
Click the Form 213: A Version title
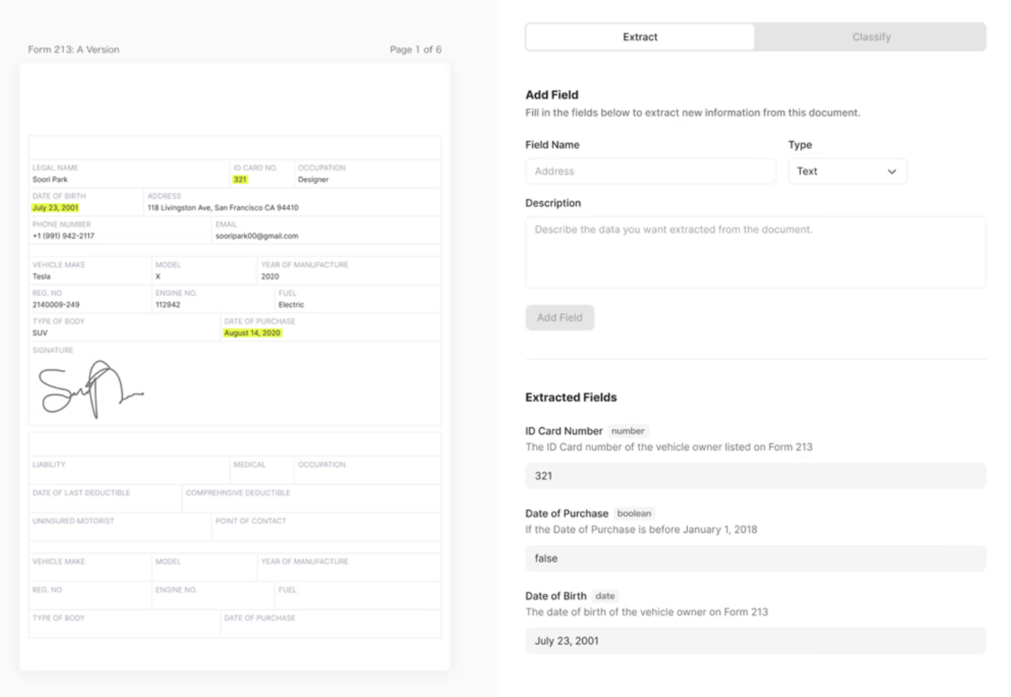(x=74, y=49)
